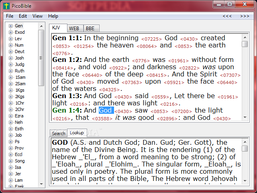Viewport: 257px width, 193px height.
Task: Switch to the Search tab
Action: (58, 133)
